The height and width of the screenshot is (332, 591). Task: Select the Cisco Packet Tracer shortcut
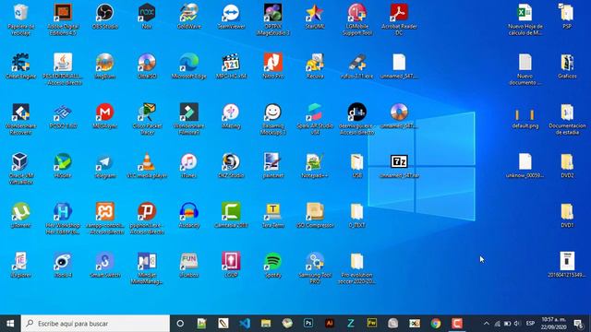point(147,119)
